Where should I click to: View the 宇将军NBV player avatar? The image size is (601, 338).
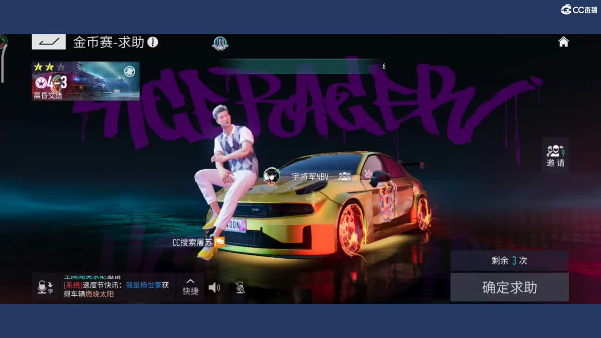pos(271,177)
